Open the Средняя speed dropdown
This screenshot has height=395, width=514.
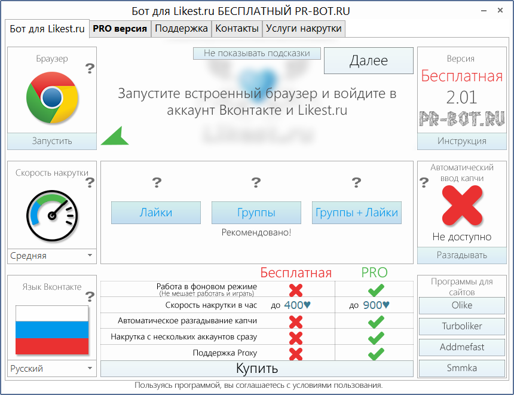pyautogui.click(x=52, y=256)
